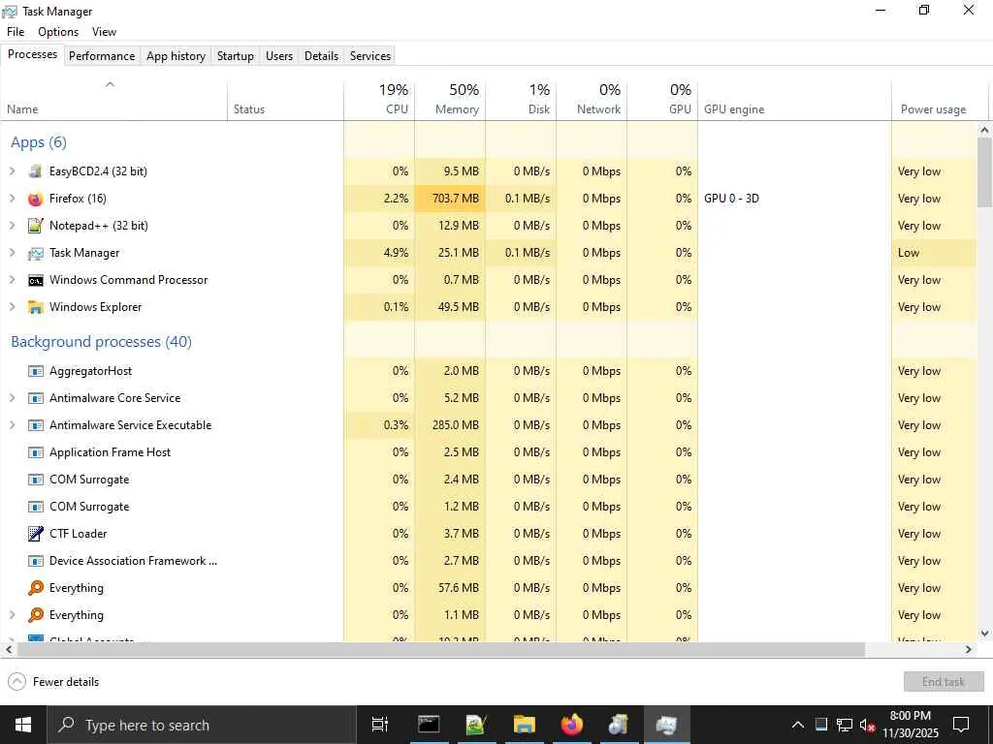The width and height of the screenshot is (993, 744).
Task: Switch to the Startup tab
Action: pyautogui.click(x=236, y=55)
